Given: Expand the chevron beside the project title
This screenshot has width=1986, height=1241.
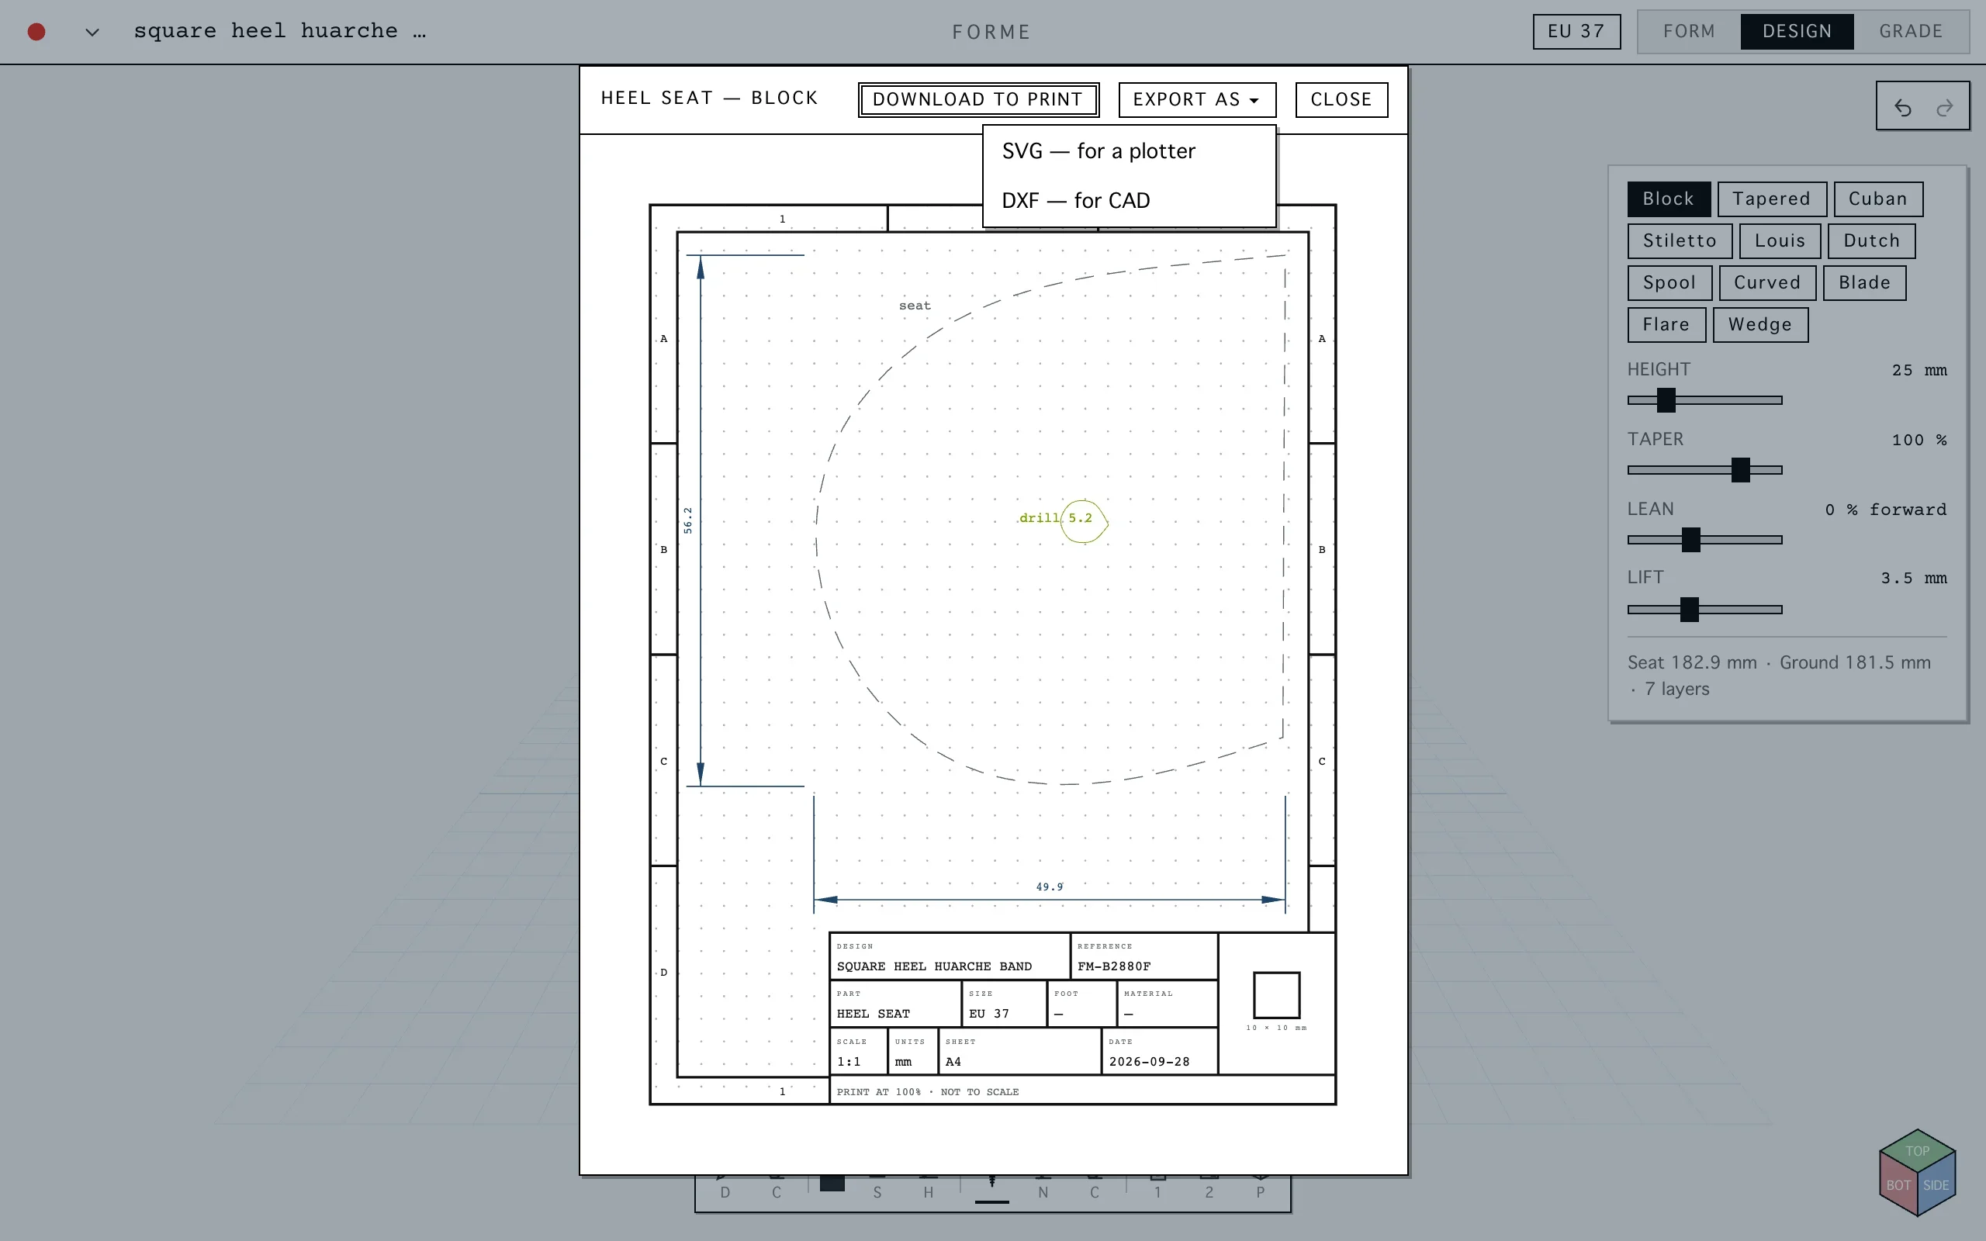Looking at the screenshot, I should point(92,32).
